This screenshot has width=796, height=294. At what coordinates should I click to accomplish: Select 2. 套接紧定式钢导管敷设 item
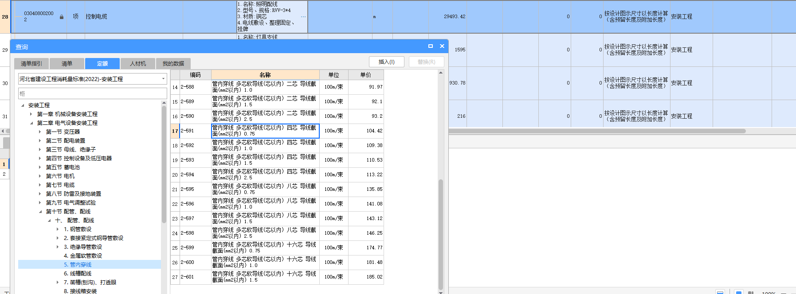click(94, 238)
